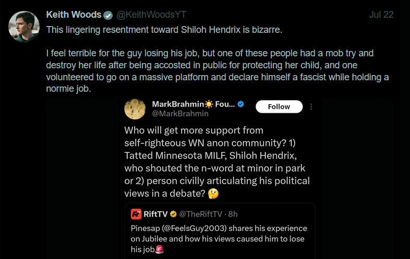Open the Jul 22 post timestamp

tap(381, 15)
